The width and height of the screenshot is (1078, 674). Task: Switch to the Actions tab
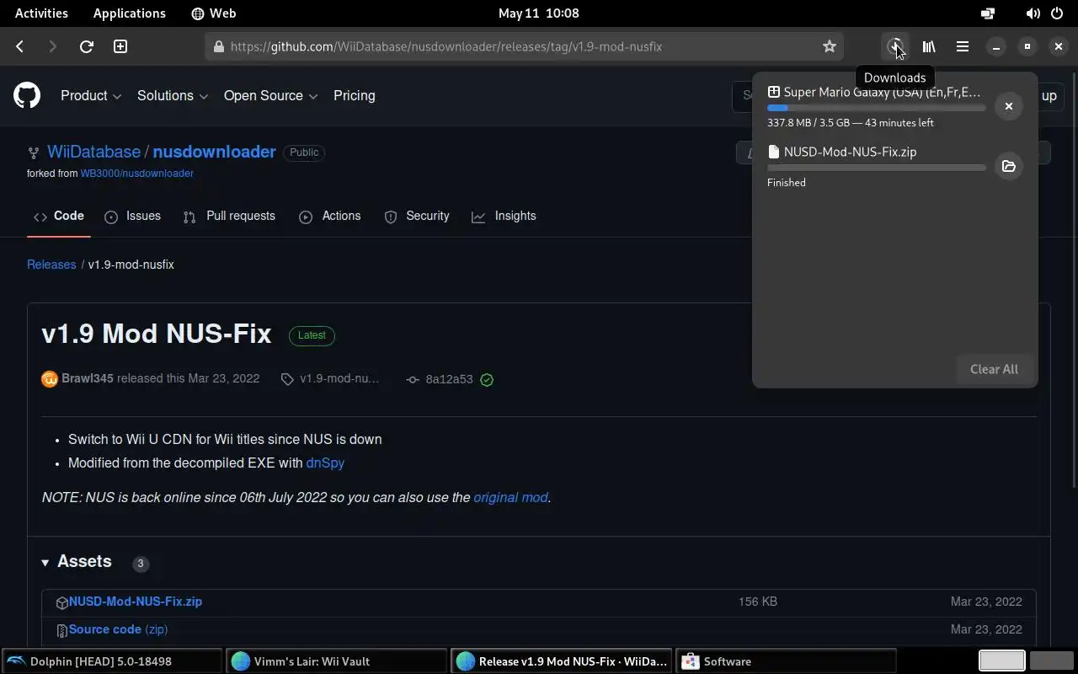coord(330,216)
